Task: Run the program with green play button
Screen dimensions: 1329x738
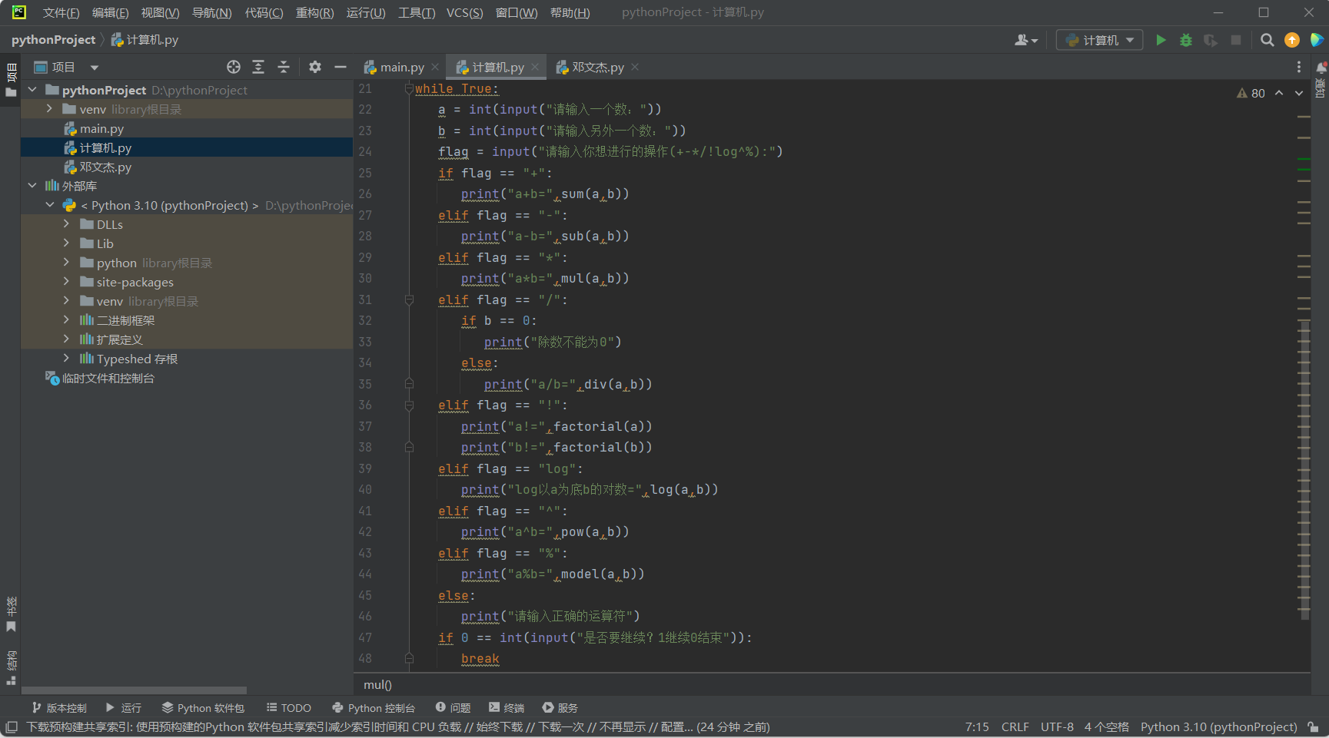Action: click(1161, 40)
